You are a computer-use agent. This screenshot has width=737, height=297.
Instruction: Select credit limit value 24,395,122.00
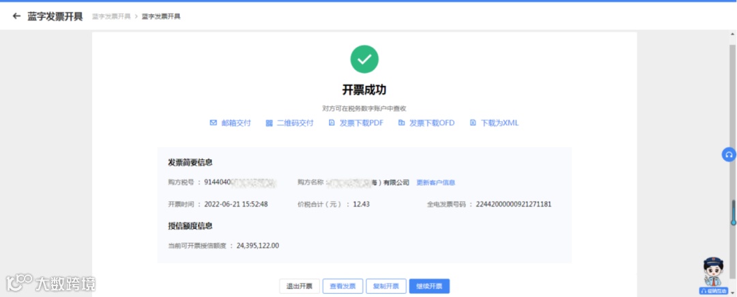257,245
